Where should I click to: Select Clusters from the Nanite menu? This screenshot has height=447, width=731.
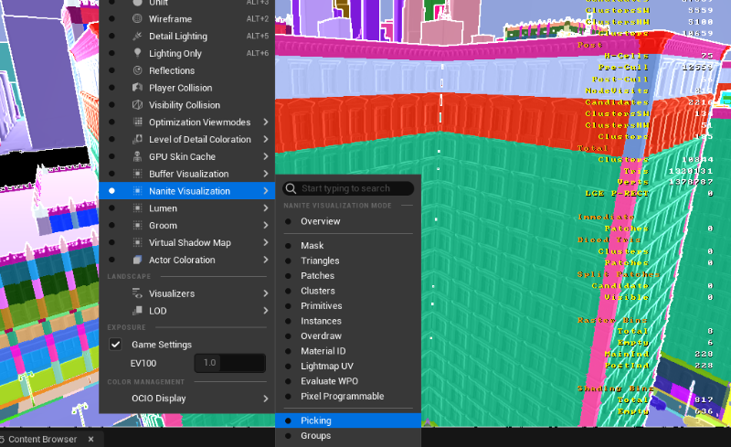pyautogui.click(x=317, y=291)
